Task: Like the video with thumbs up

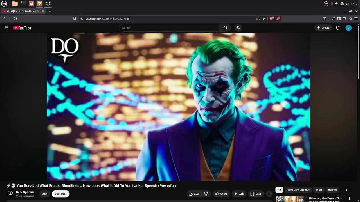Action: click(194, 194)
